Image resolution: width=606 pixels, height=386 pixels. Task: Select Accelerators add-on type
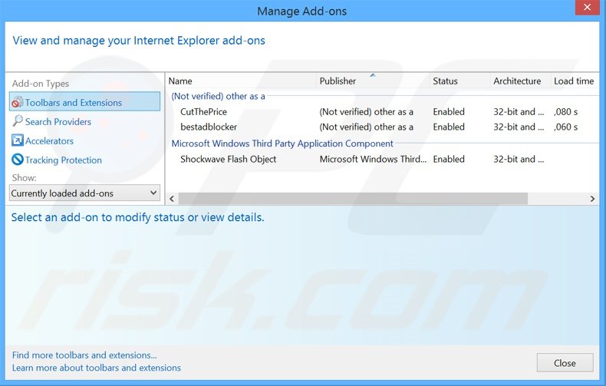pos(49,140)
